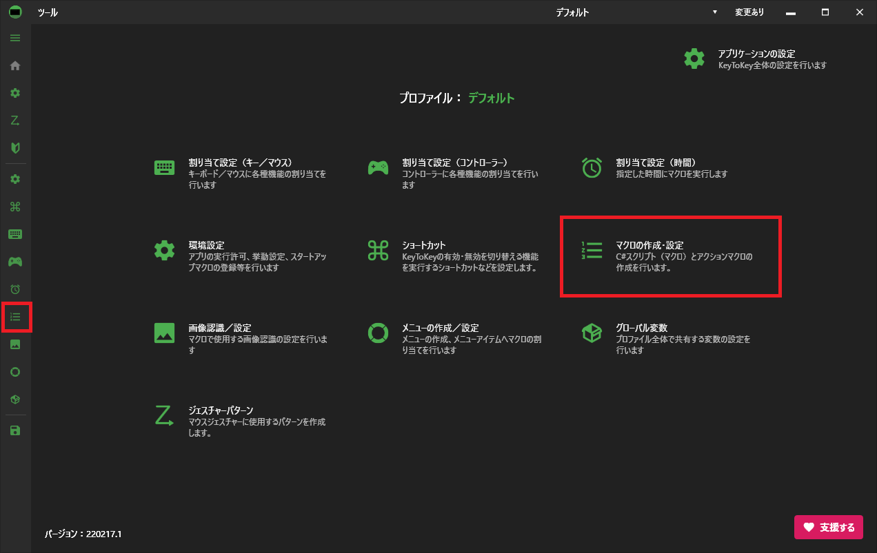Click the green デフォルト profile name

(x=492, y=98)
